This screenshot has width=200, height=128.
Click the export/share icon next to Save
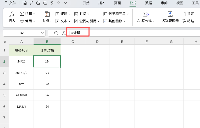pos(31,3)
